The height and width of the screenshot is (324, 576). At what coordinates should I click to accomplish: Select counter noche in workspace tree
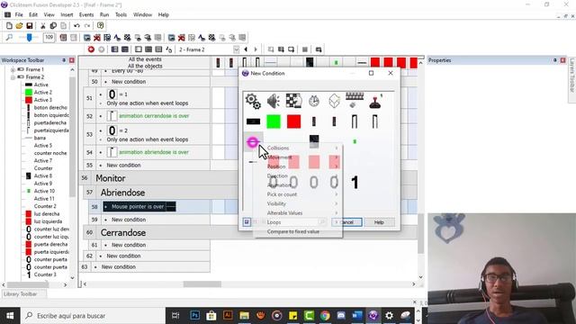click(50, 153)
